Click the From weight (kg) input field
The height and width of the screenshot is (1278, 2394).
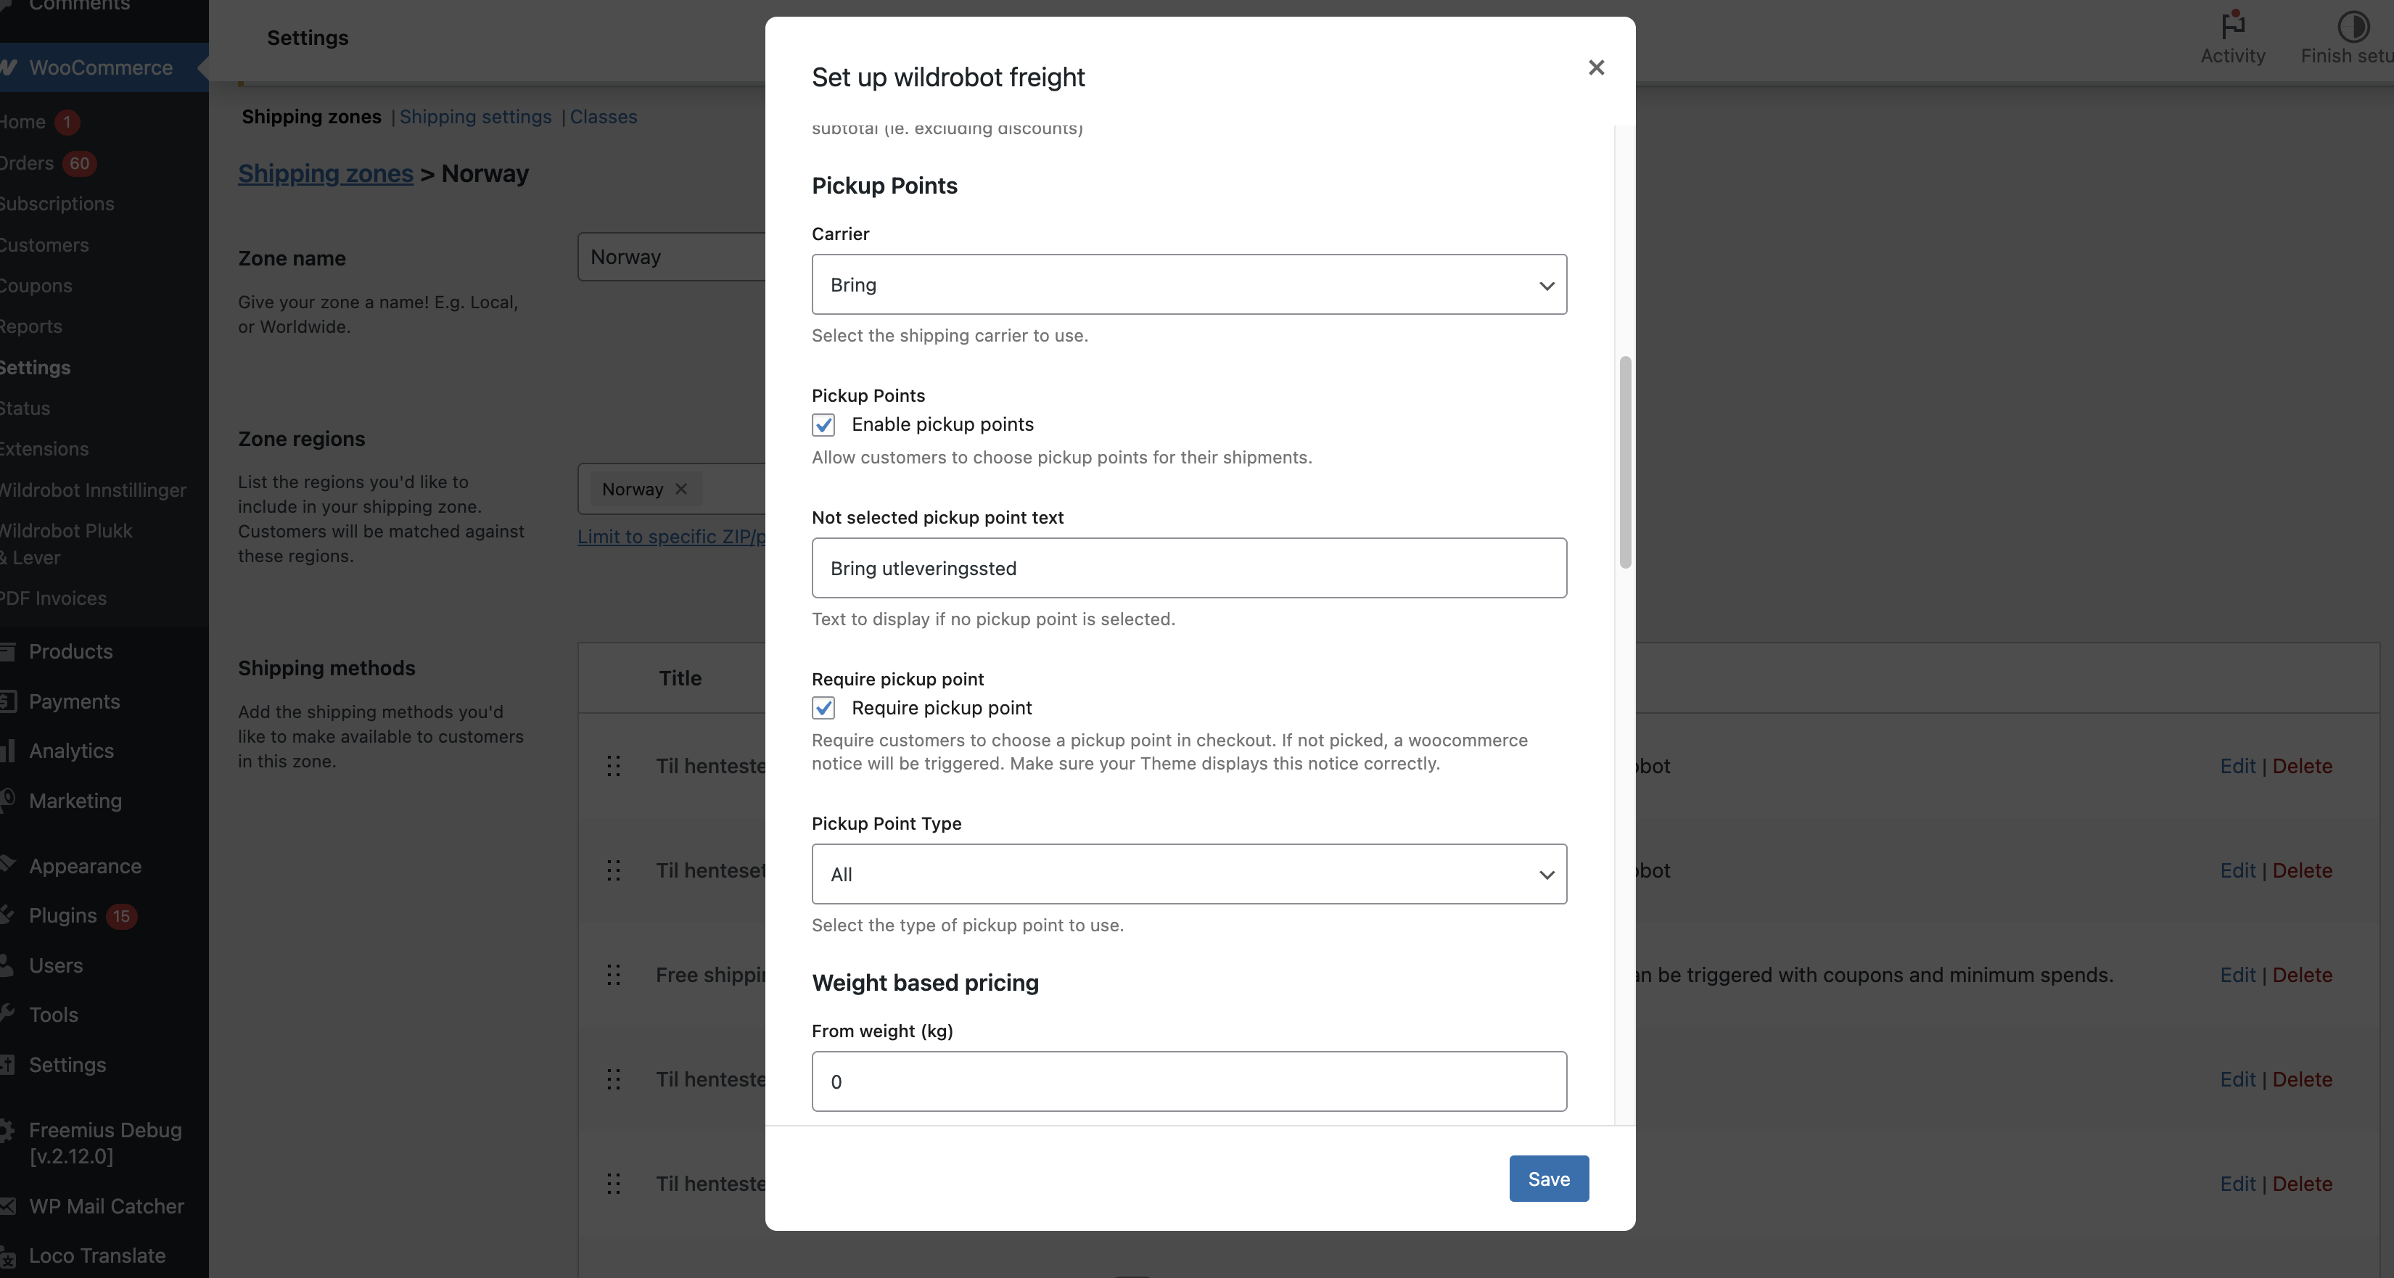click(1188, 1081)
